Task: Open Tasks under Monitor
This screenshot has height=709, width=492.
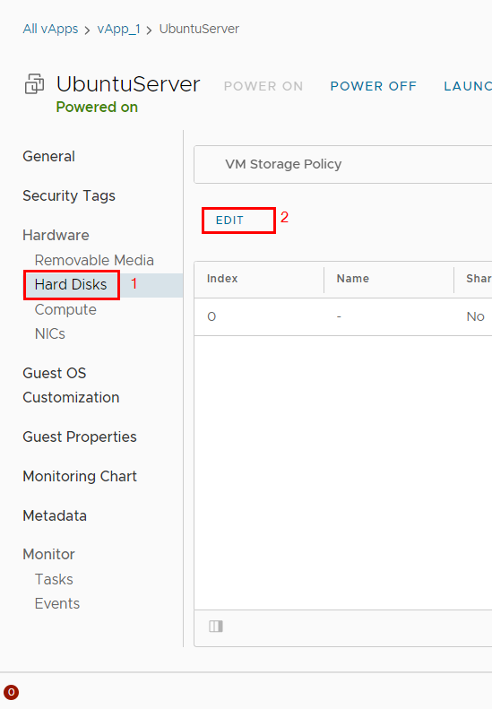Action: [54, 579]
